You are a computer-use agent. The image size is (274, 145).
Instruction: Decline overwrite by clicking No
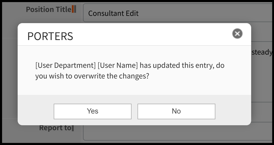click(x=176, y=111)
